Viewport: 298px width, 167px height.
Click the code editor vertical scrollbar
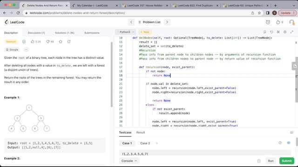297,79
